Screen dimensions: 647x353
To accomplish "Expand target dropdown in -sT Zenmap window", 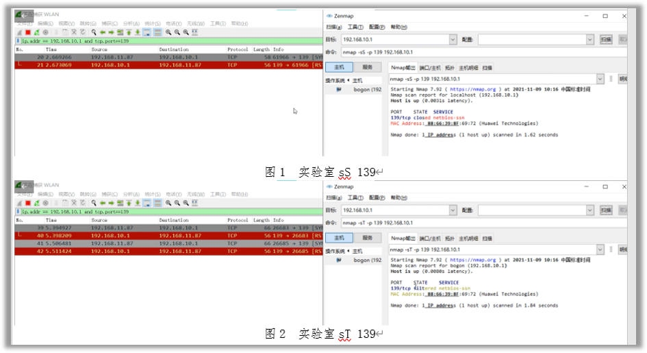I will click(453, 210).
